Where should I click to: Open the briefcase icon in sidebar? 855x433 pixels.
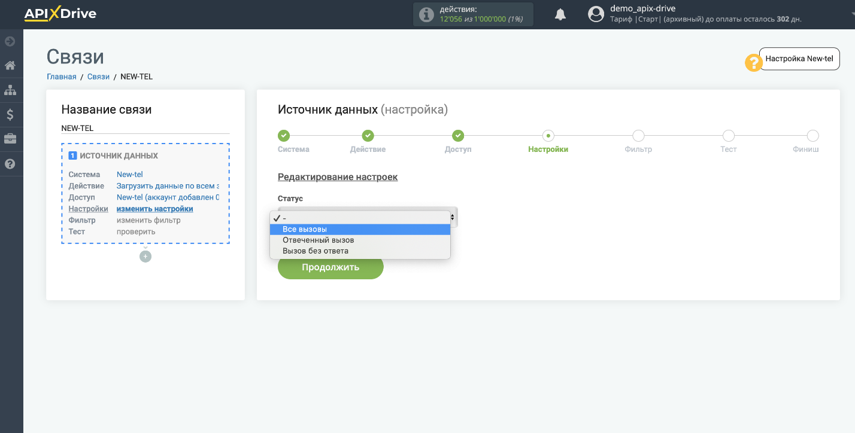[10, 139]
